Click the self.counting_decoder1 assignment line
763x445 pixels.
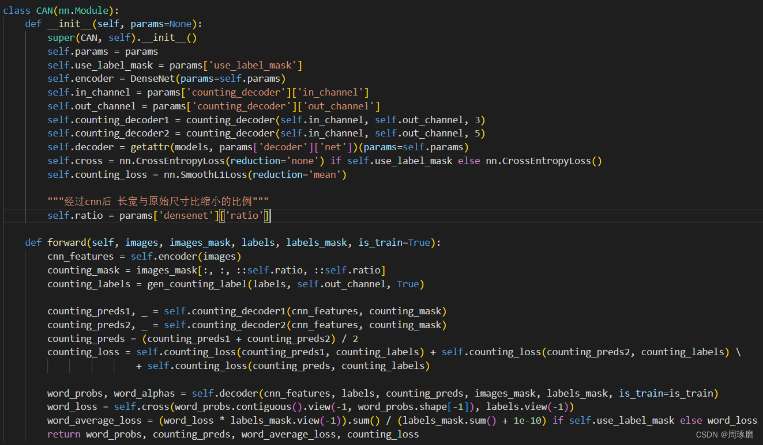(266, 120)
